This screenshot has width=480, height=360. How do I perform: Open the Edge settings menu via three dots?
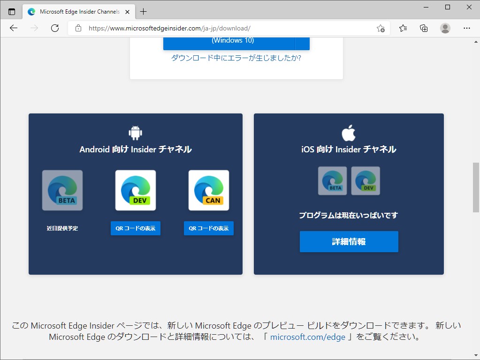pyautogui.click(x=467, y=28)
